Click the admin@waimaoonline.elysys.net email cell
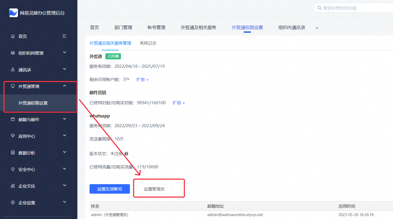This screenshot has height=219, width=393. coord(235,215)
